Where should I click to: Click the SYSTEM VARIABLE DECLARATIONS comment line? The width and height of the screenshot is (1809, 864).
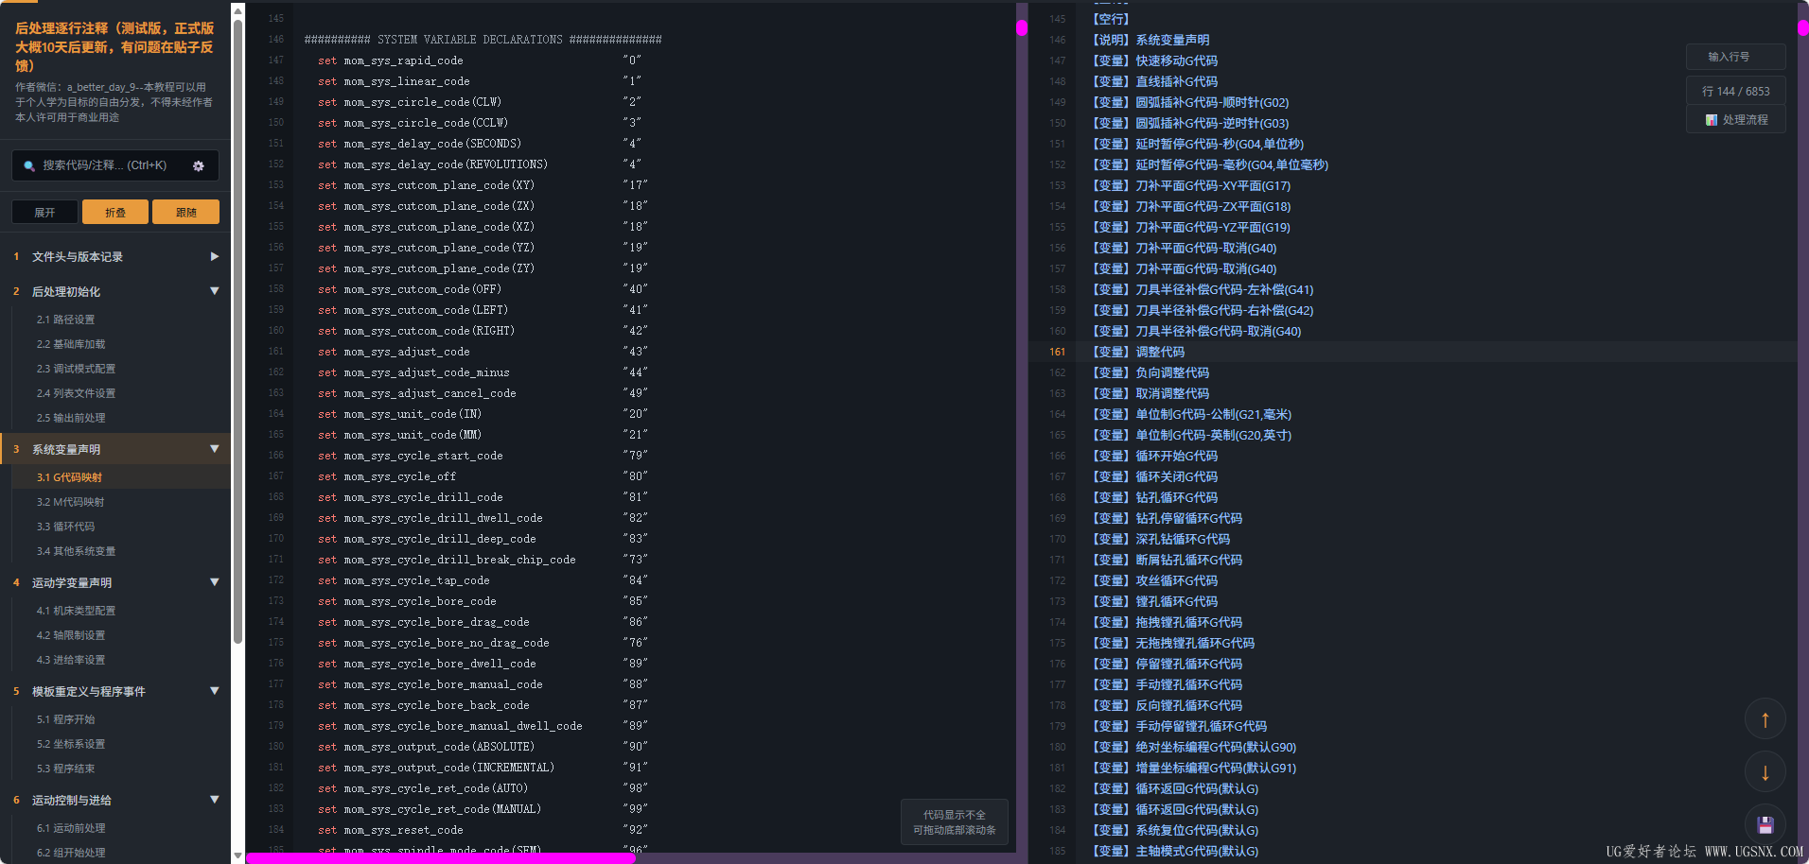pyautogui.click(x=483, y=40)
